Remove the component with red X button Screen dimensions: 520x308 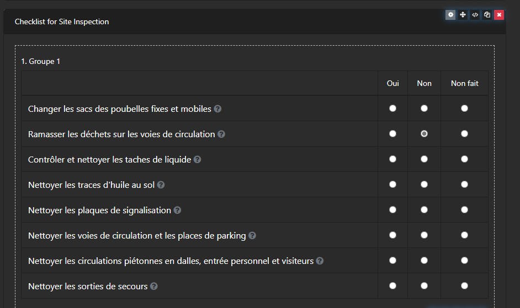pyautogui.click(x=499, y=15)
